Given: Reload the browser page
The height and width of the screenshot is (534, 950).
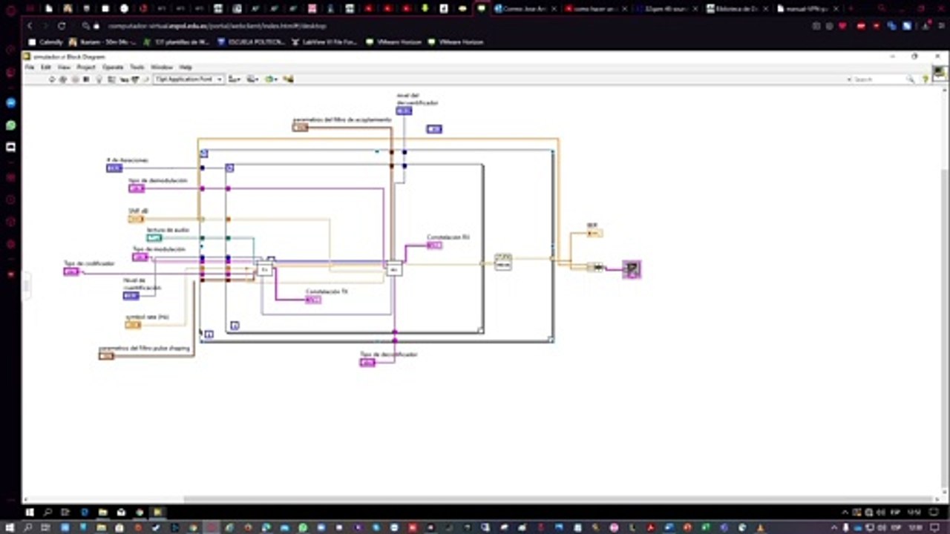Looking at the screenshot, I should click(x=61, y=25).
